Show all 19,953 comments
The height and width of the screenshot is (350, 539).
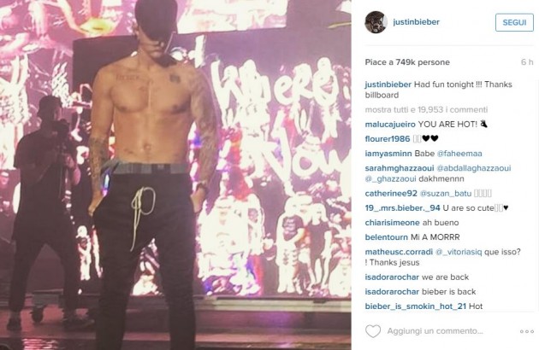426,110
